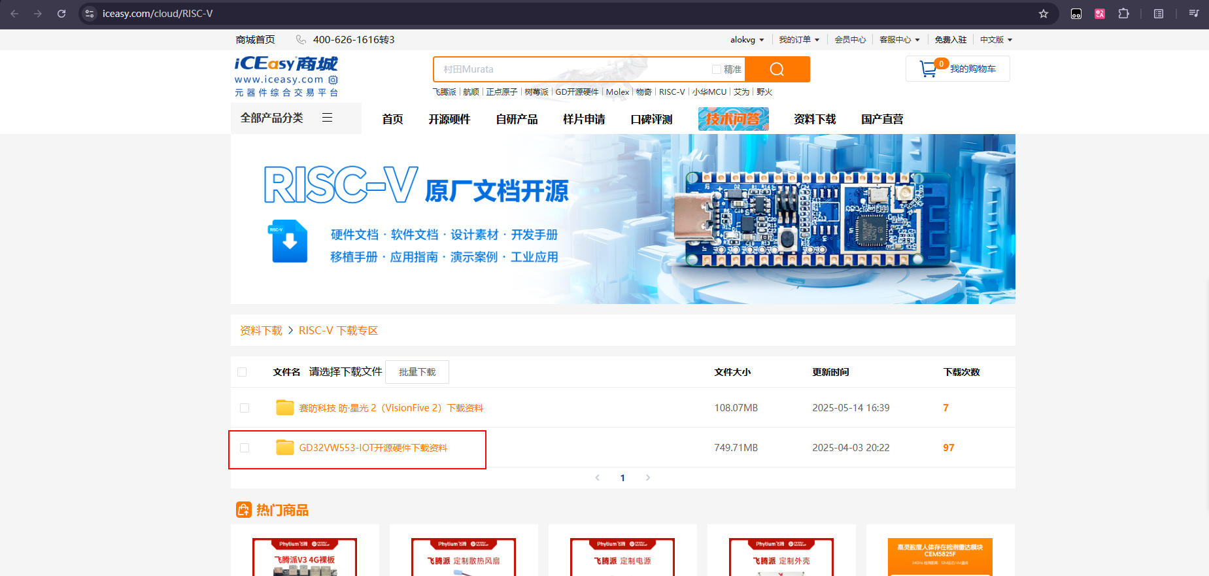The image size is (1209, 576).
Task: Go to previous page arrow in pagination
Action: [x=597, y=478]
